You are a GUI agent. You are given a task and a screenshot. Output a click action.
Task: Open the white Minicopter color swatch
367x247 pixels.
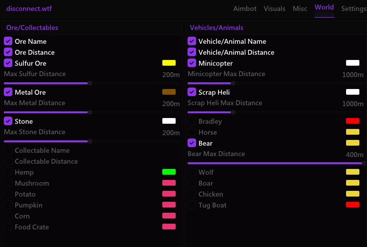click(x=353, y=63)
